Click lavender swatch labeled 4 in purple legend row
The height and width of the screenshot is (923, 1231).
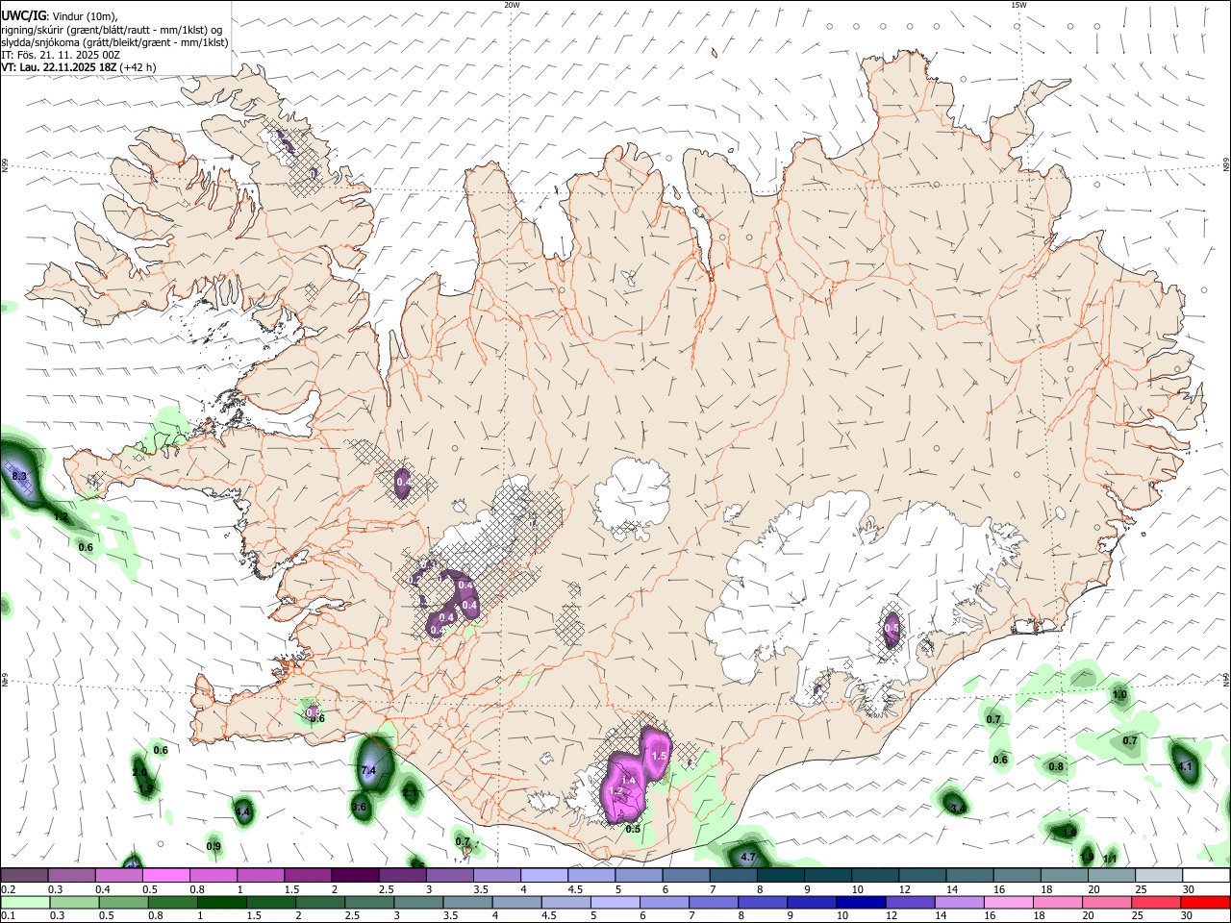[x=542, y=876]
